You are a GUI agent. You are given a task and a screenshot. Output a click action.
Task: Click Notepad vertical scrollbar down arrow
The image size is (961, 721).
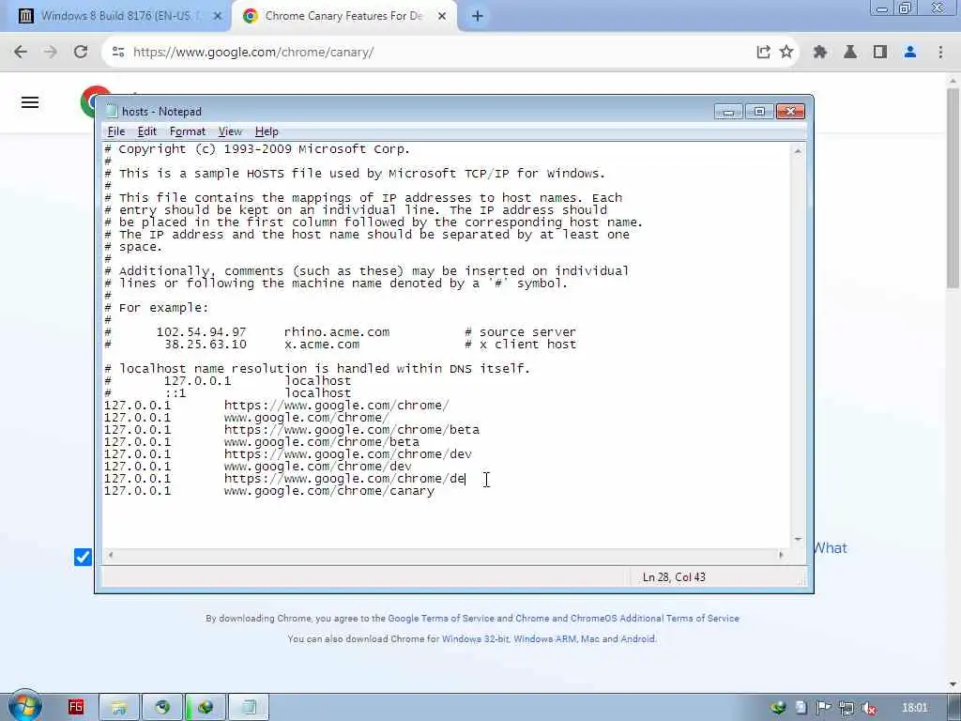tap(798, 540)
